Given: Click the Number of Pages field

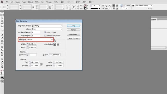Looking at the screenshot, I should [36, 32].
